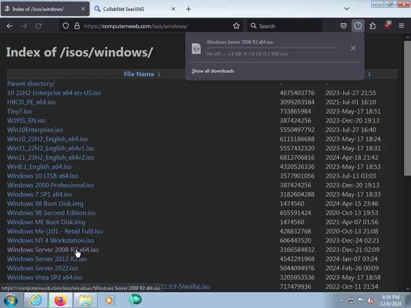
Task: Click the Show all downloads entry
Action: pyautogui.click(x=213, y=71)
